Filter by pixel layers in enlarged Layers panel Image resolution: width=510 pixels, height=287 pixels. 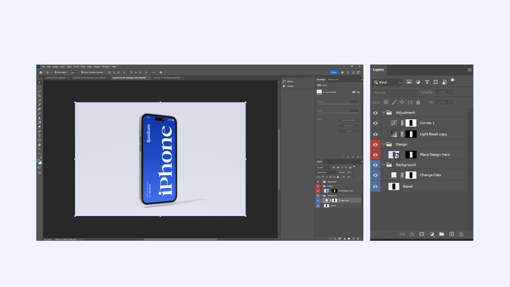(409, 82)
